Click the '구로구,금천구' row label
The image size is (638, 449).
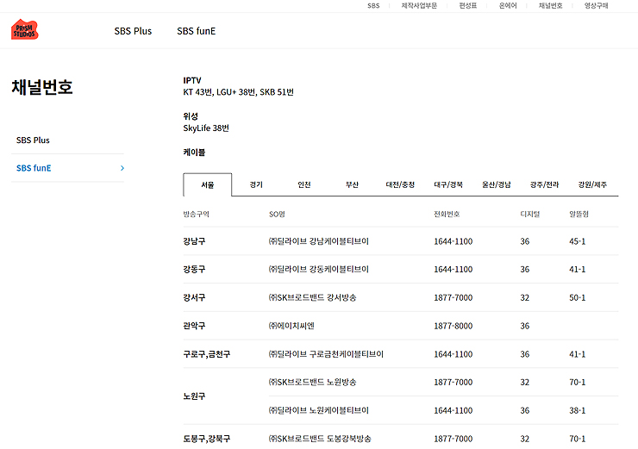(x=207, y=354)
